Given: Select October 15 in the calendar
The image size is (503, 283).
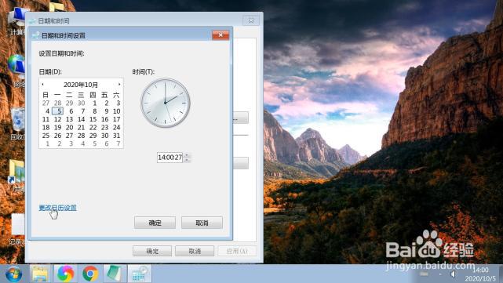Looking at the screenshot, I should point(93,119).
